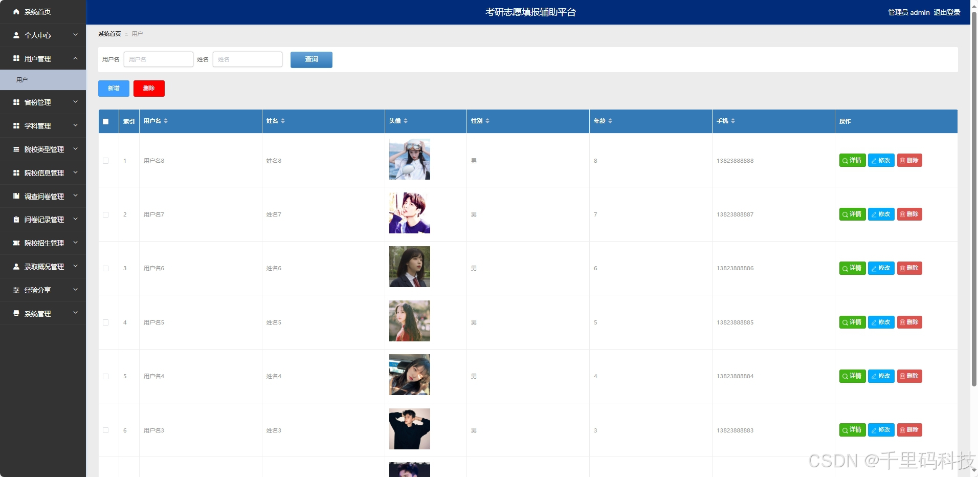This screenshot has width=978, height=477.
Task: Click the icon beside 系统管理
Action: click(x=16, y=313)
